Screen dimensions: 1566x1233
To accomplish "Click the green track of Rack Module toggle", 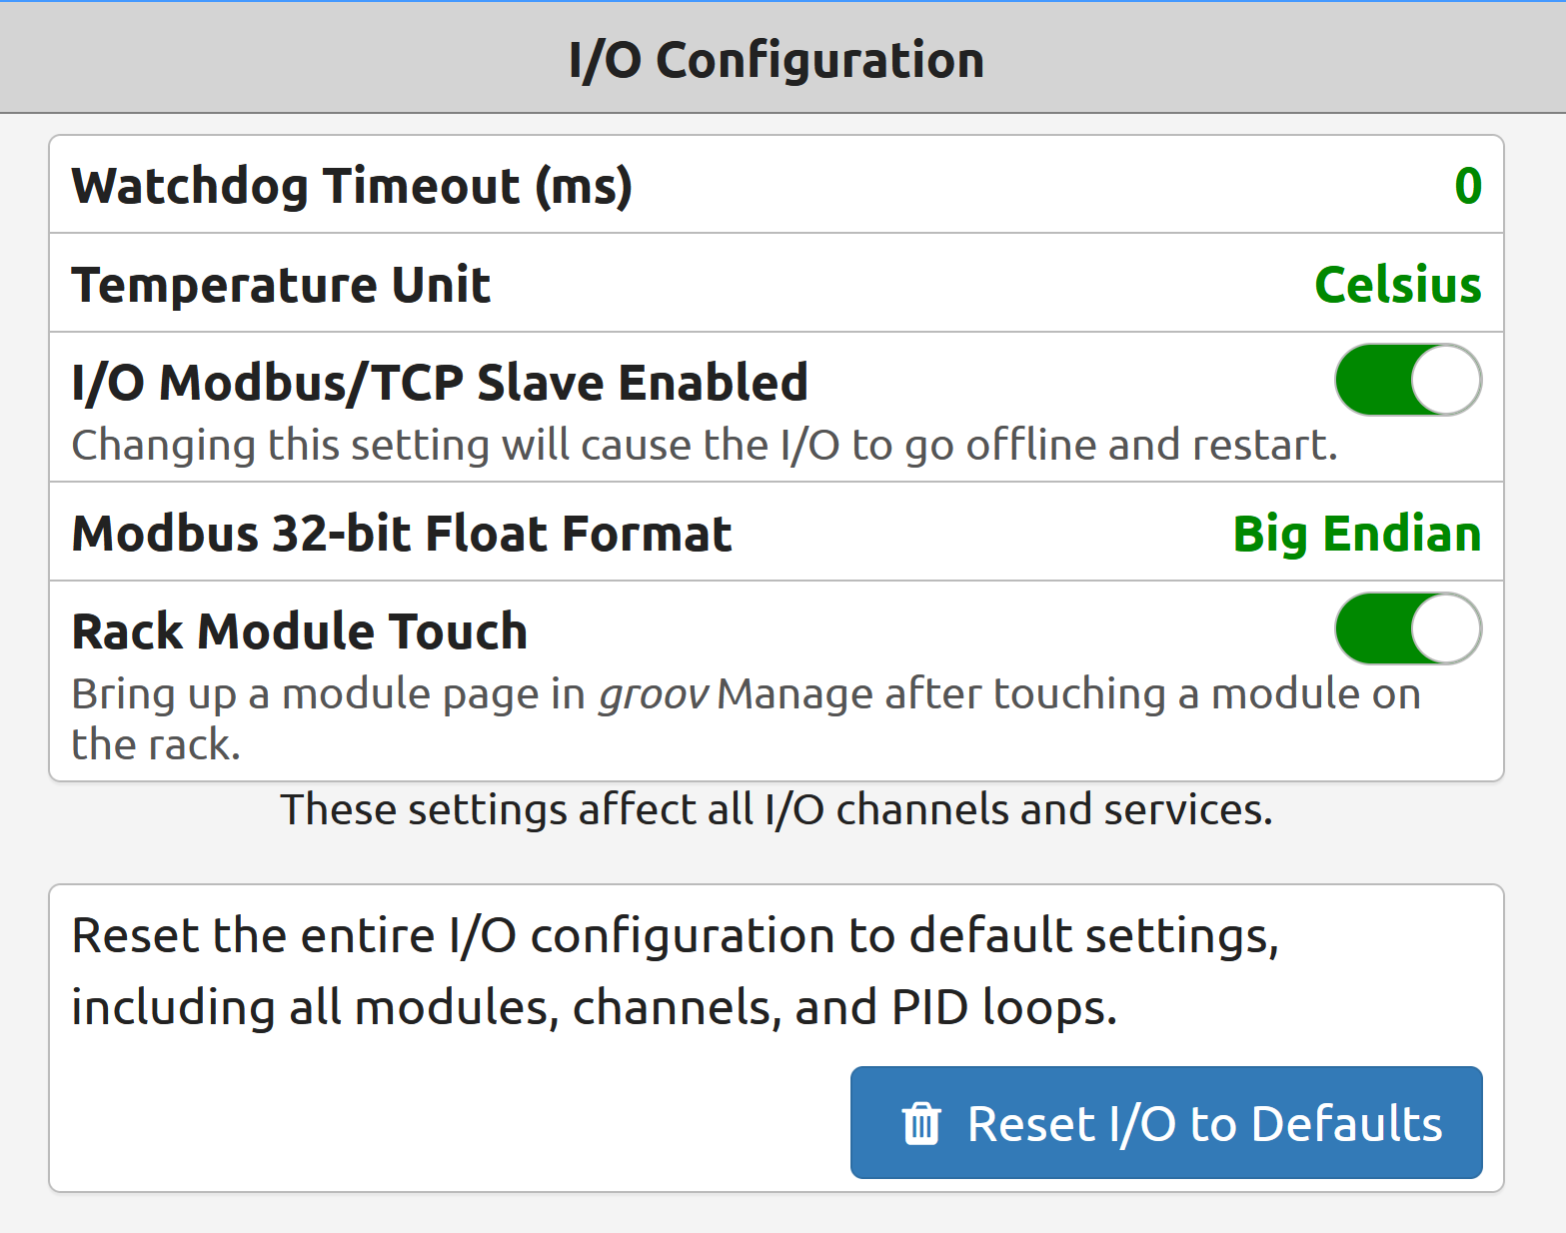I will 1373,628.
